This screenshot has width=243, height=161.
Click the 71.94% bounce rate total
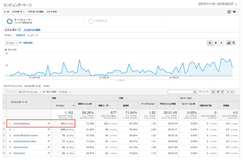tap(131, 113)
